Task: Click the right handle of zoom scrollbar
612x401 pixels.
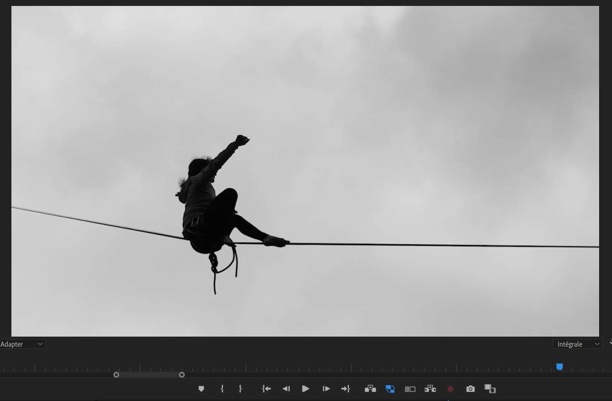Action: click(182, 375)
